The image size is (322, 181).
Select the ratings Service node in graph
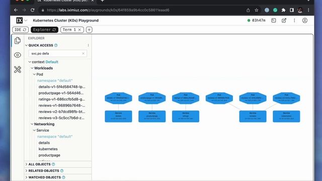click(x=186, y=116)
